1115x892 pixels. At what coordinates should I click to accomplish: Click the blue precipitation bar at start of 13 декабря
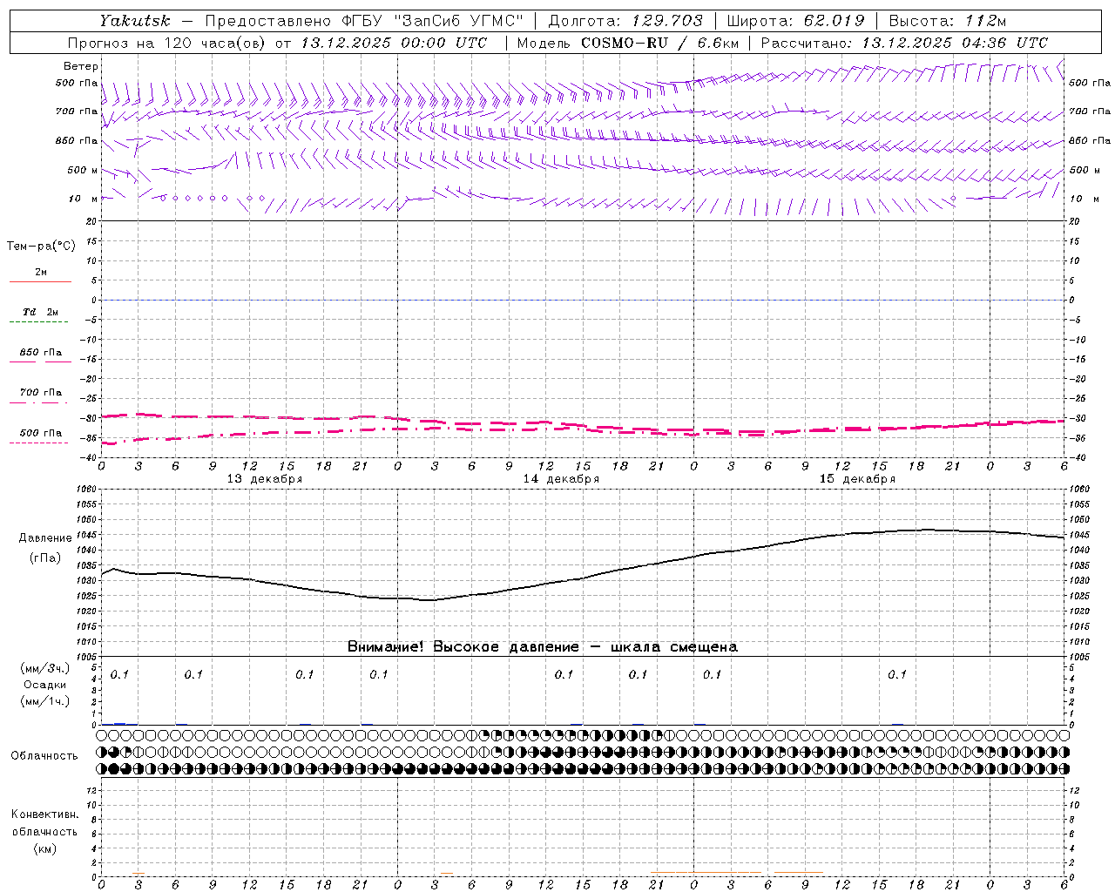(x=120, y=723)
